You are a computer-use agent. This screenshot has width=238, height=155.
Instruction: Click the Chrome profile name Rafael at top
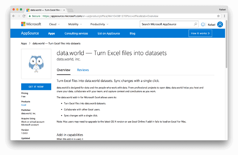(x=222, y=10)
